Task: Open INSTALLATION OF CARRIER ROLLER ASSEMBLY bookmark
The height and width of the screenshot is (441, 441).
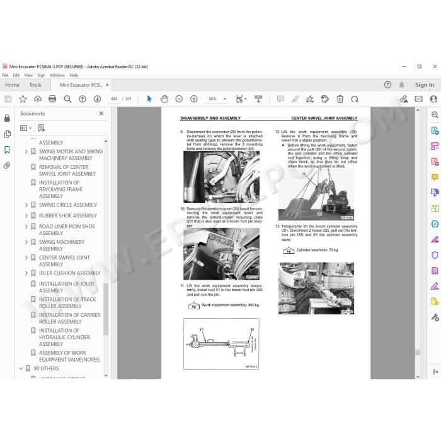Action: [x=69, y=318]
